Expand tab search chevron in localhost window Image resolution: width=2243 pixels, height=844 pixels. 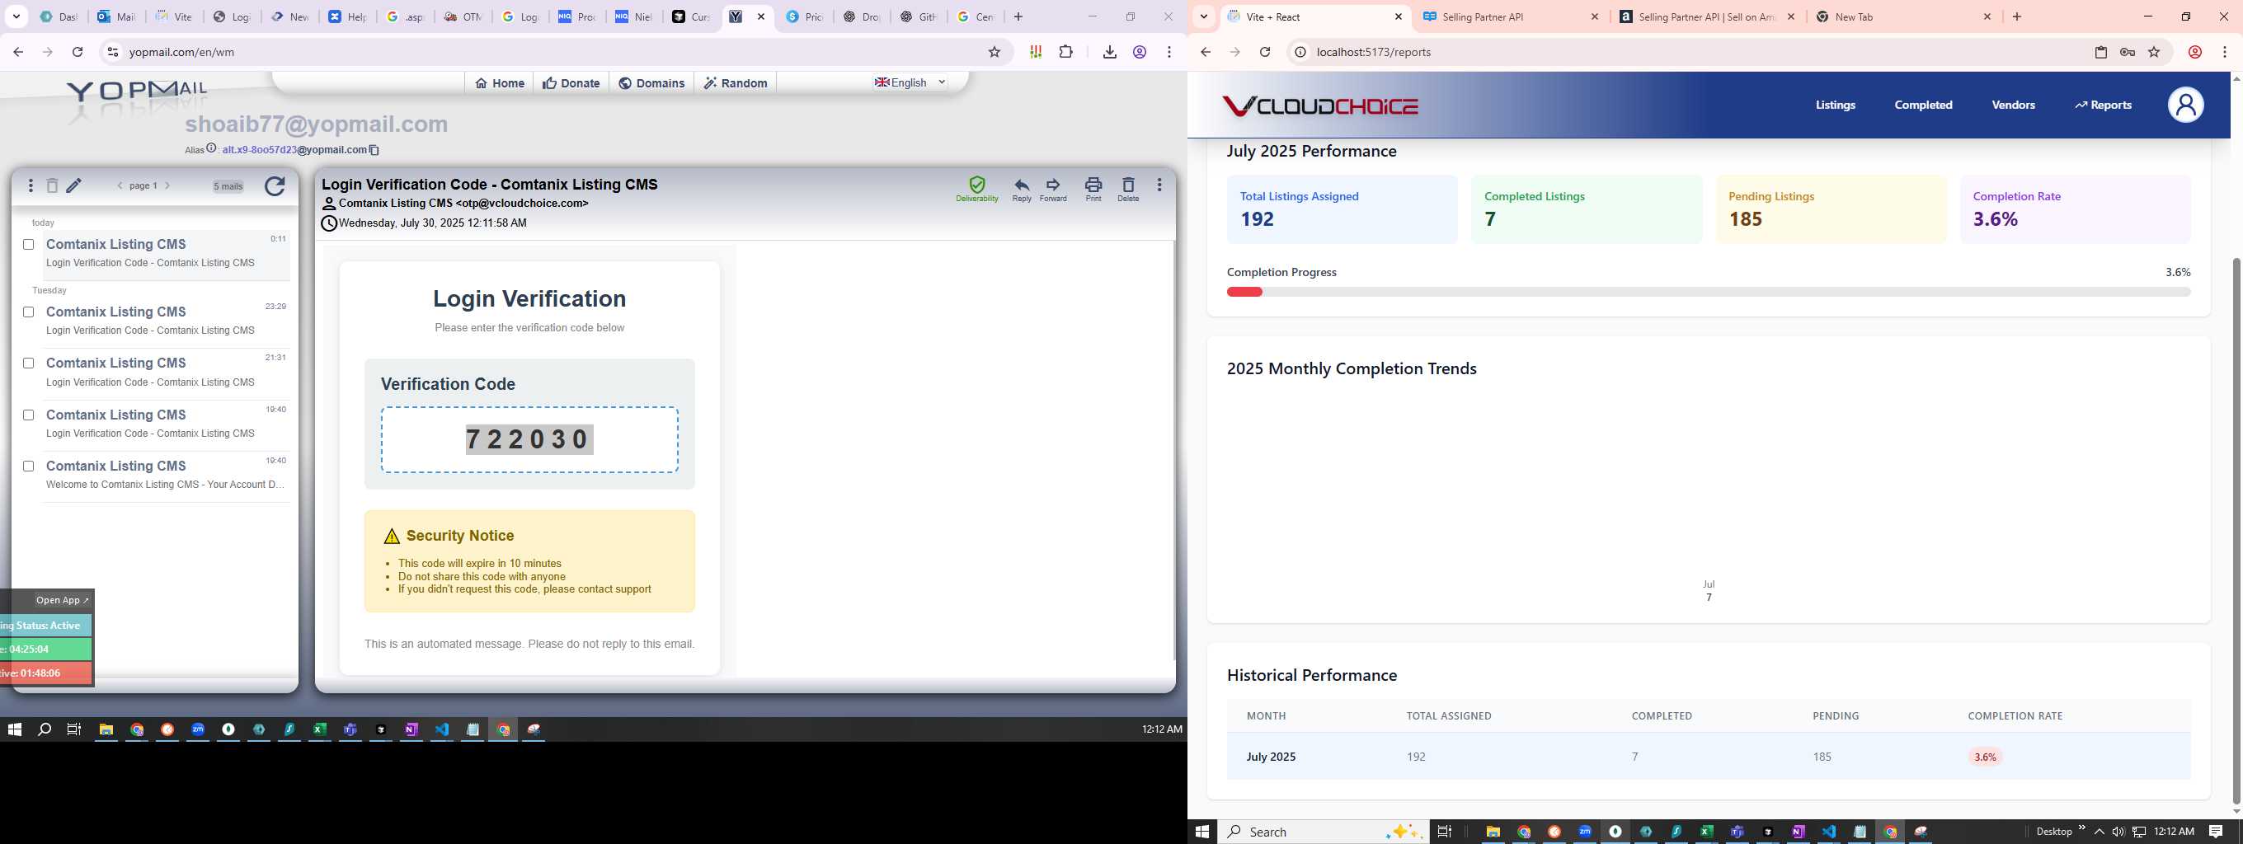[1204, 16]
